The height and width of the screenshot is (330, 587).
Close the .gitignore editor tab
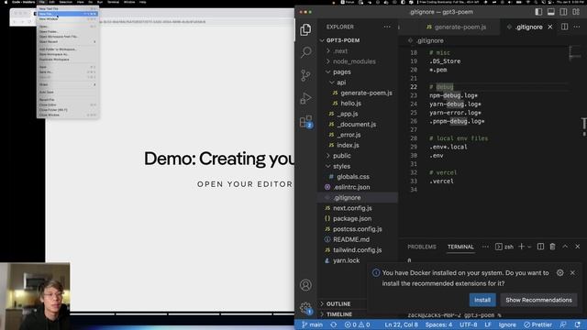pos(550,27)
